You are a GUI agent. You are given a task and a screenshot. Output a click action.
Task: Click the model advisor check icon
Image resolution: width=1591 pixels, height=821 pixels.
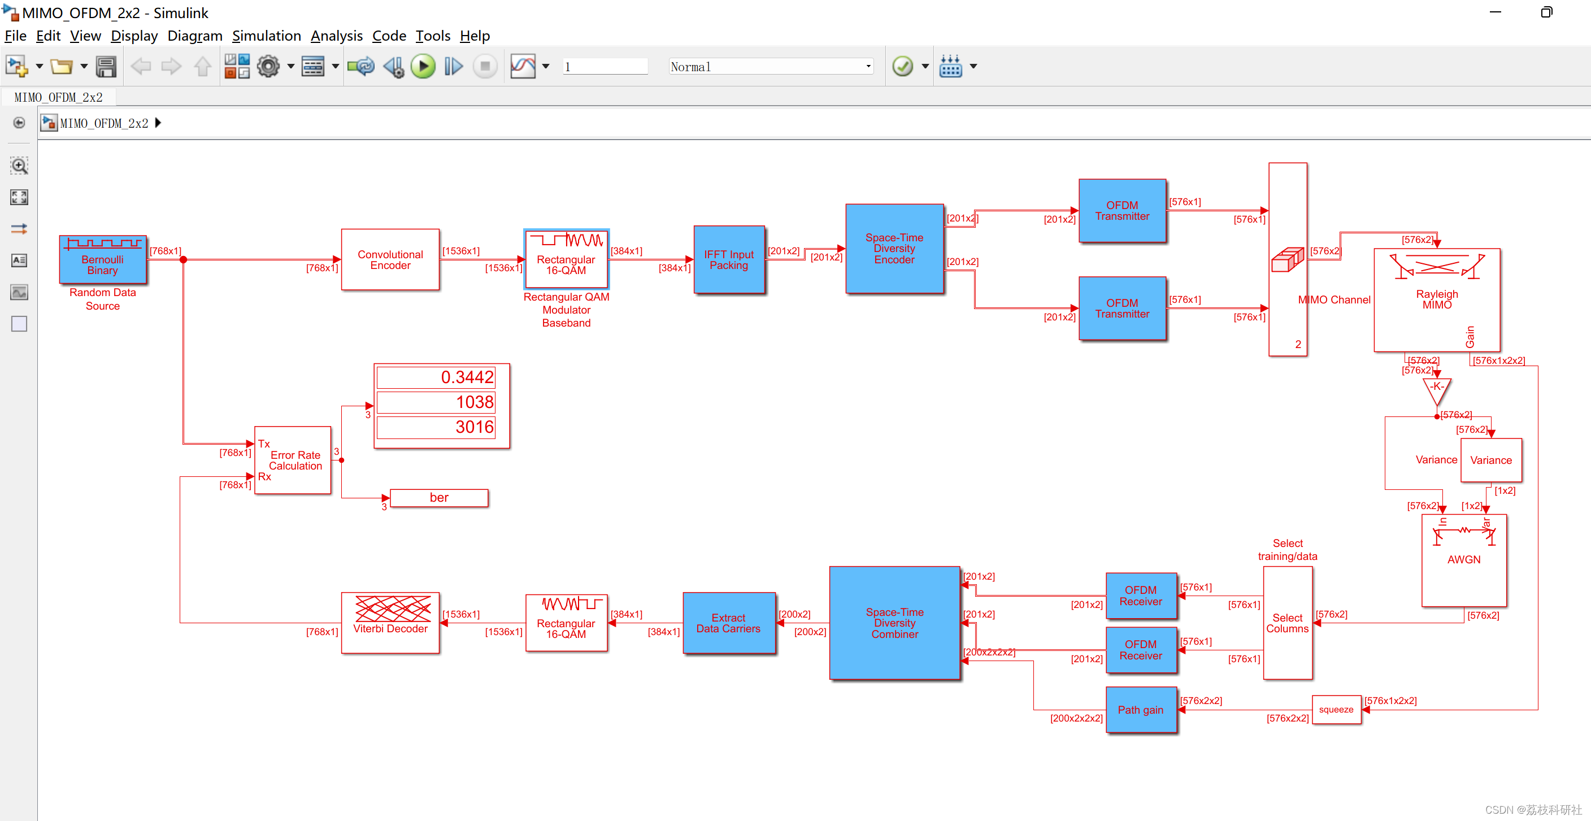[903, 66]
